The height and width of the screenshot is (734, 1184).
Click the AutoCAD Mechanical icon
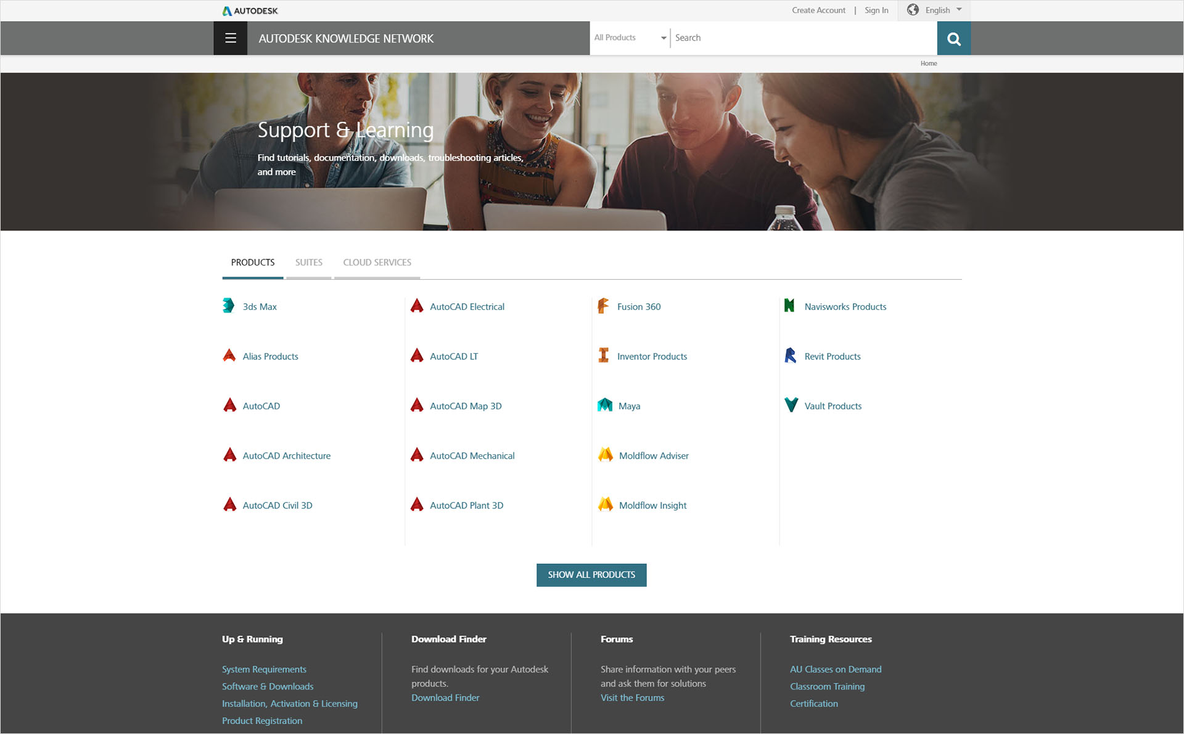point(417,455)
